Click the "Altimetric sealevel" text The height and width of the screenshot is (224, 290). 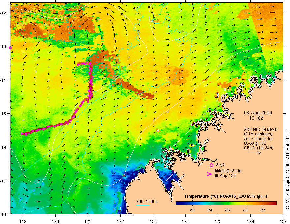point(261,129)
